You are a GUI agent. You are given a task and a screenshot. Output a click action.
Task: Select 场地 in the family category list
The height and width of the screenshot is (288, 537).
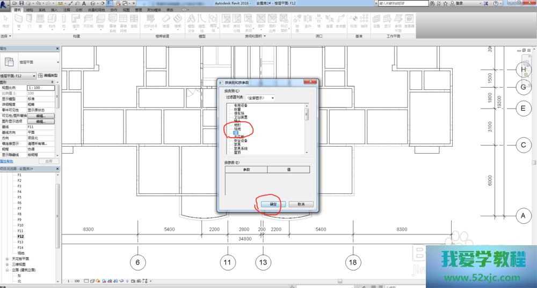point(237,129)
